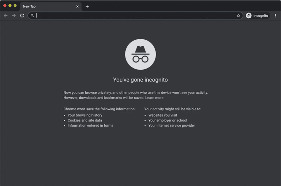281x186 pixels.
Task: Bookmark this tab with the star icon
Action: [x=238, y=16]
